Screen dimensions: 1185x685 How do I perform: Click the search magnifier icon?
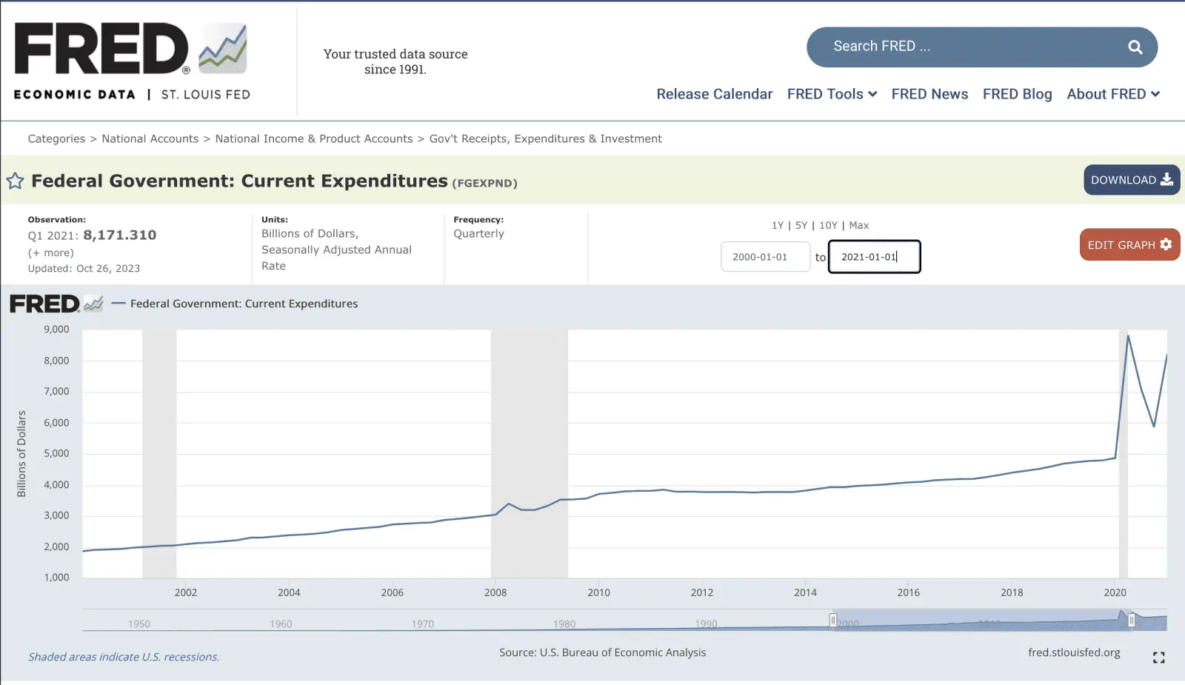click(1135, 47)
